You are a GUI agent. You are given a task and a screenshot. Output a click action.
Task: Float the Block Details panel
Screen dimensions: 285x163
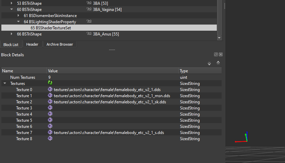[216, 55]
